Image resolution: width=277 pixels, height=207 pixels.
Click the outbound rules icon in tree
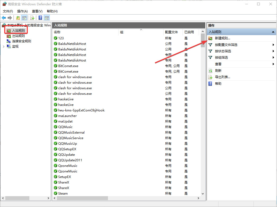9,36
